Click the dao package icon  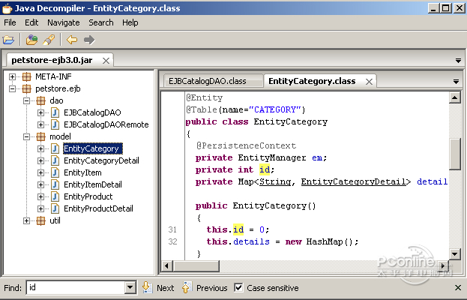(x=40, y=100)
